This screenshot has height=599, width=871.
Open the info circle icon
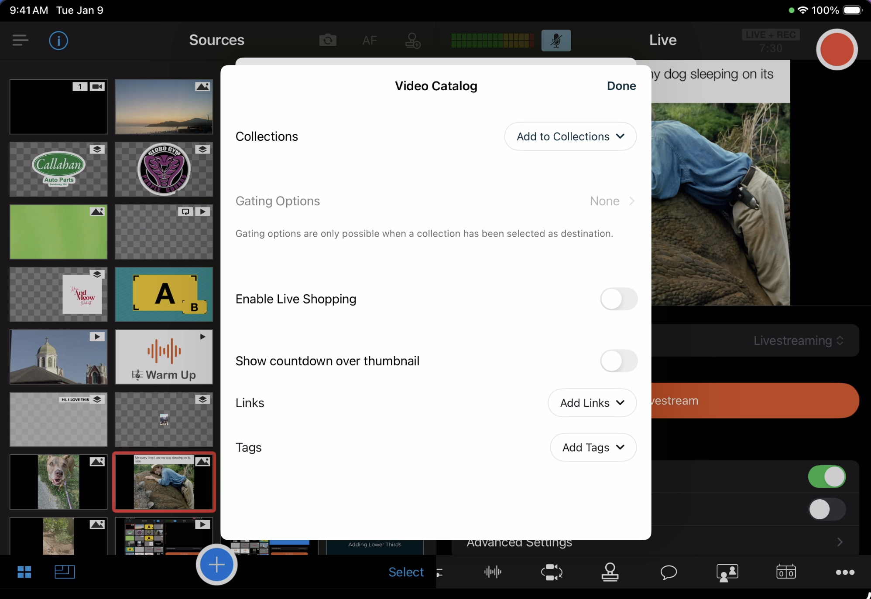coord(58,41)
